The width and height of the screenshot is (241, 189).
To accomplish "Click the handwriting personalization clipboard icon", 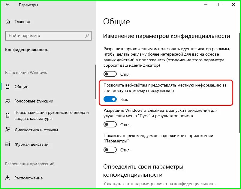I will (8, 115).
